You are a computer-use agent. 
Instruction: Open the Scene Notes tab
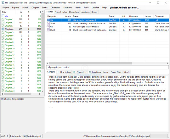[x=116, y=72]
